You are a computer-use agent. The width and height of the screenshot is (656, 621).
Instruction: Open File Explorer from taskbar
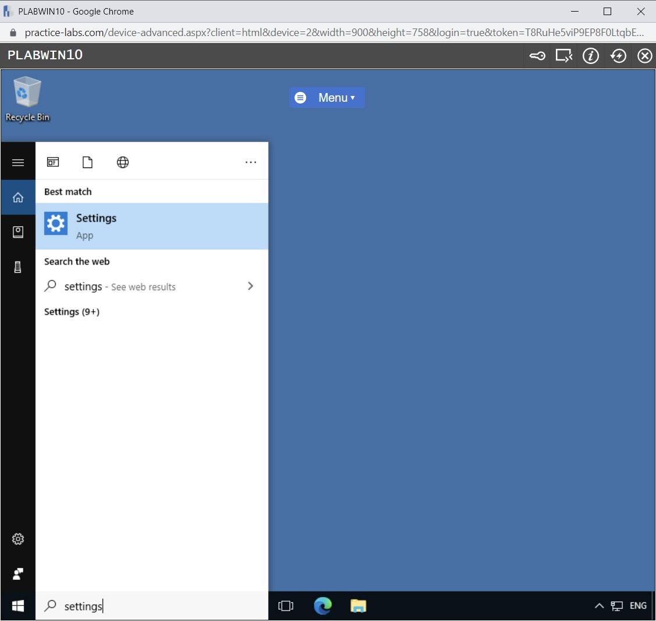[x=359, y=606]
